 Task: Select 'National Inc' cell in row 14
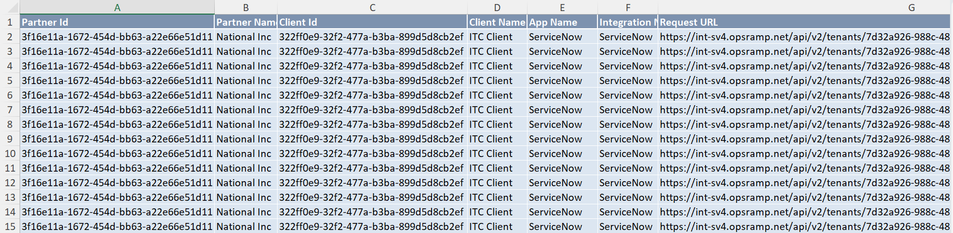246,212
